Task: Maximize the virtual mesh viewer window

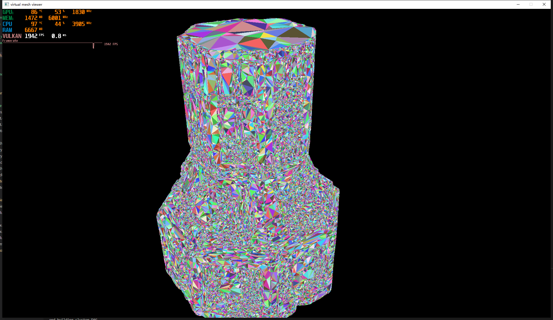Action: (x=531, y=4)
